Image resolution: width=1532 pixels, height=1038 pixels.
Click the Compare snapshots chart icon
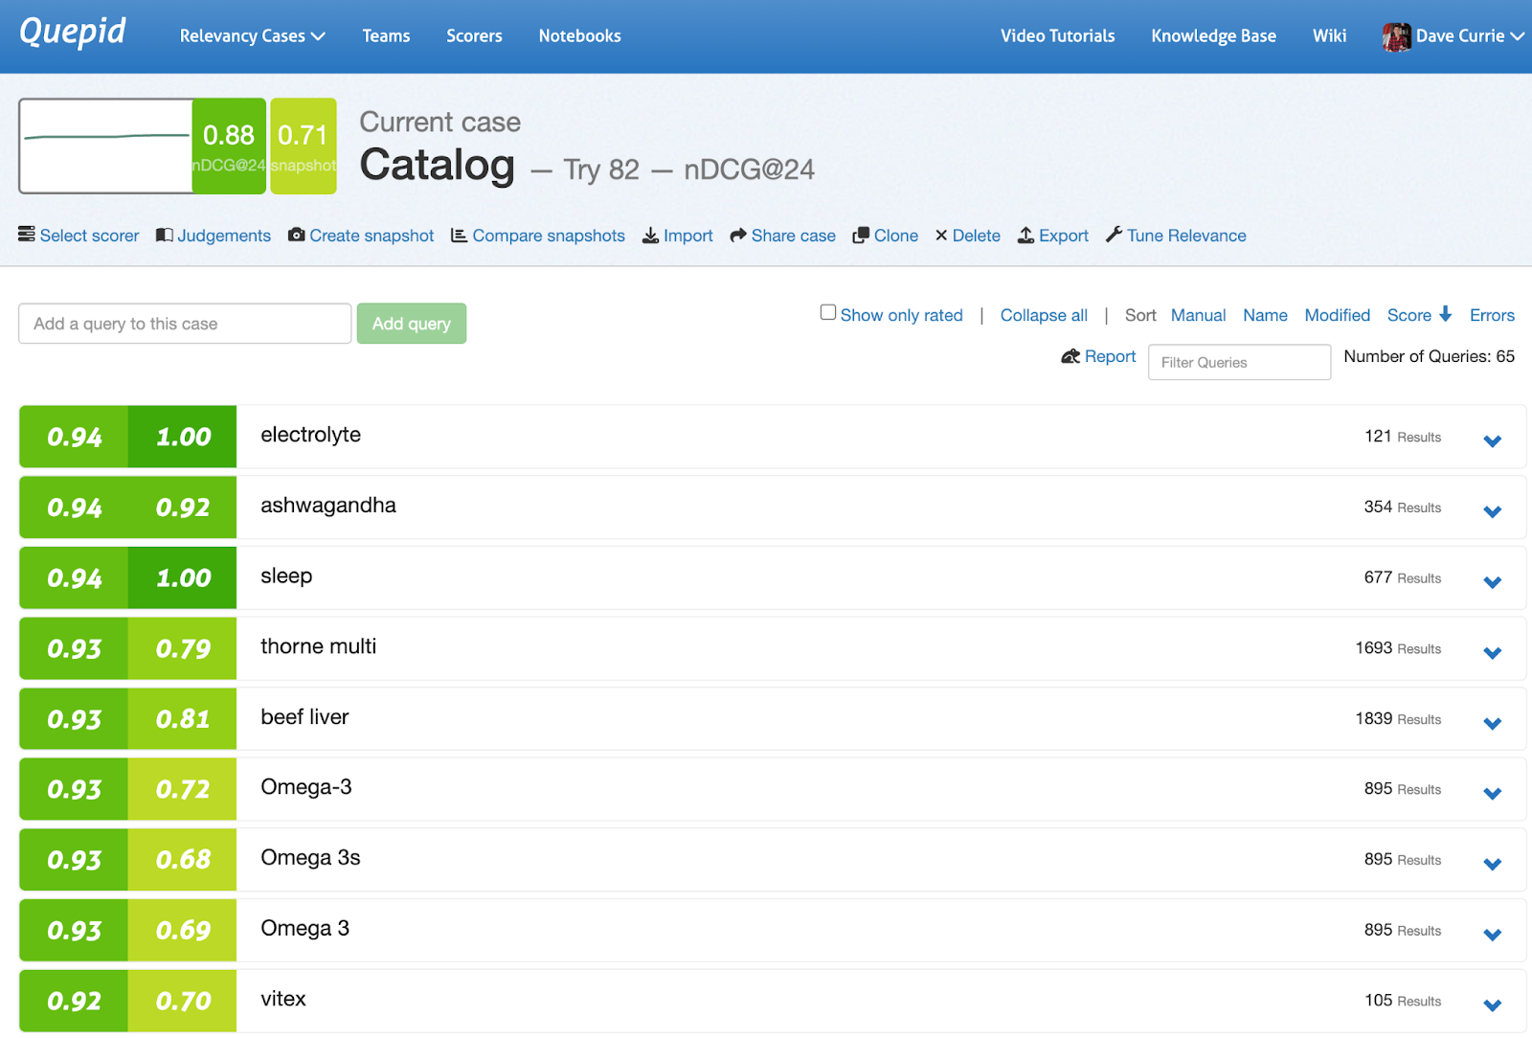[460, 235]
